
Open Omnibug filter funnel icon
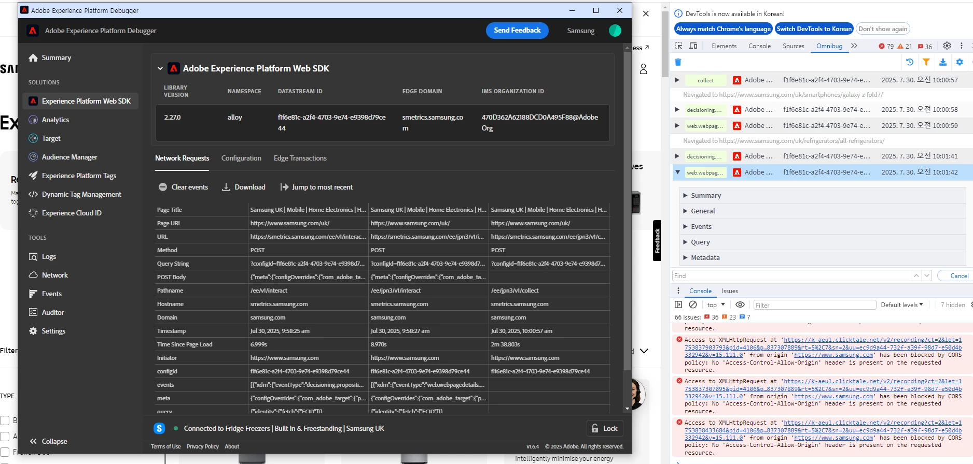[926, 62]
